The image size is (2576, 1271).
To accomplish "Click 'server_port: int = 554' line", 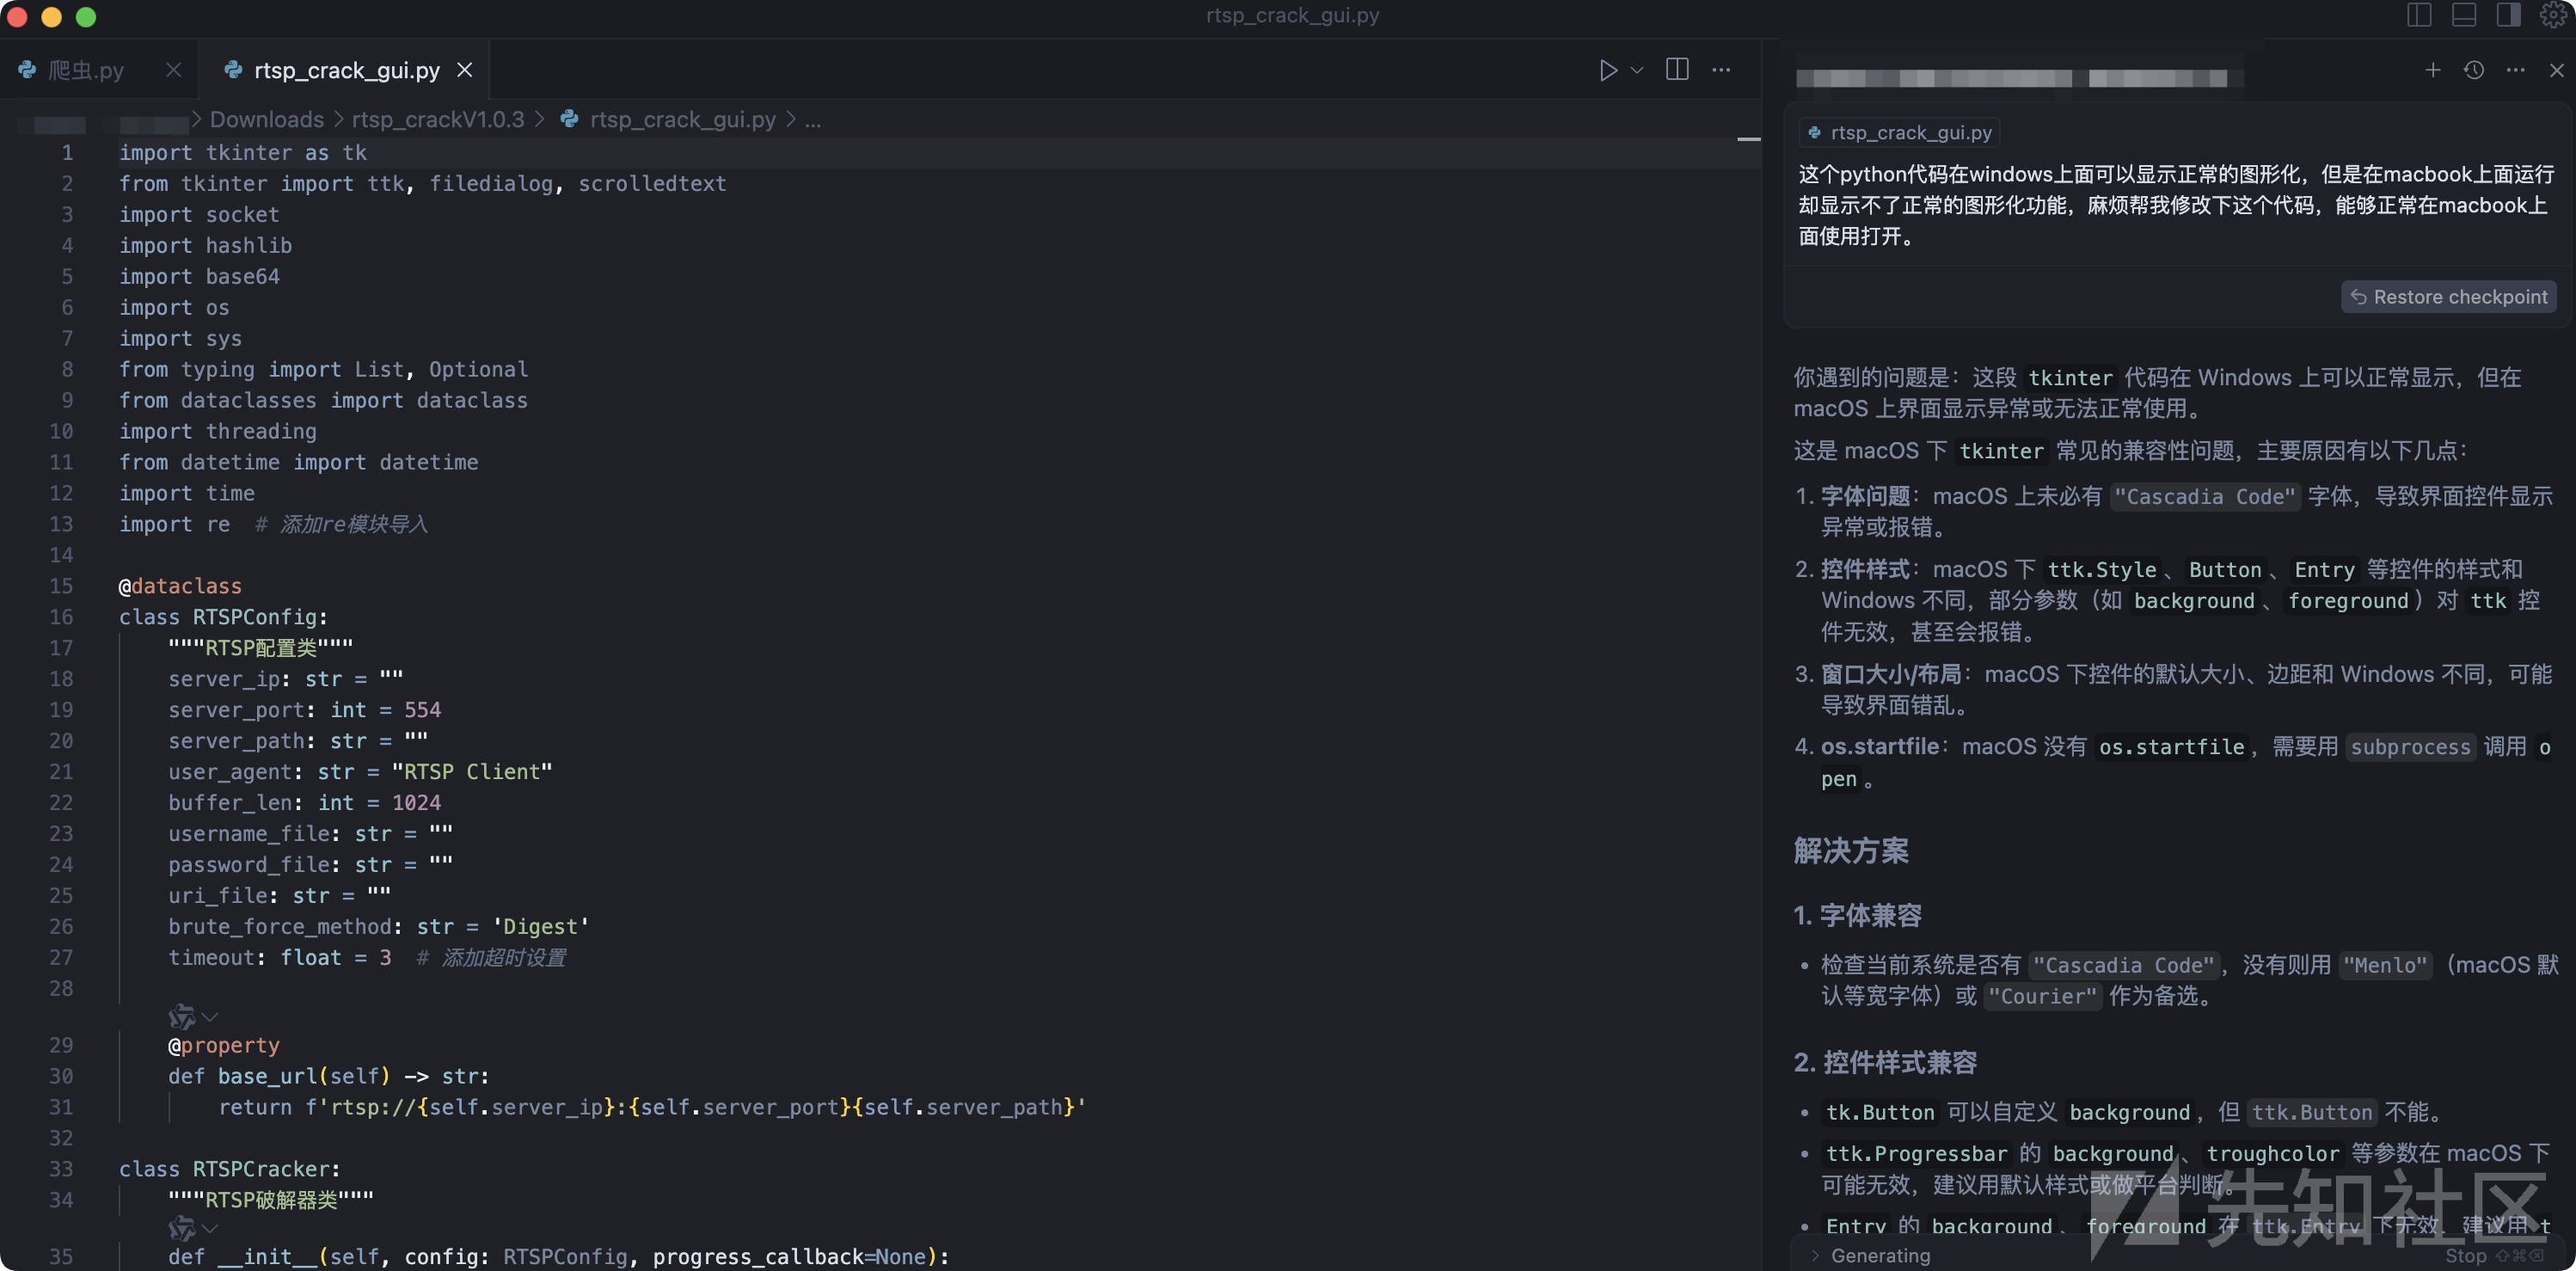I will coord(304,710).
